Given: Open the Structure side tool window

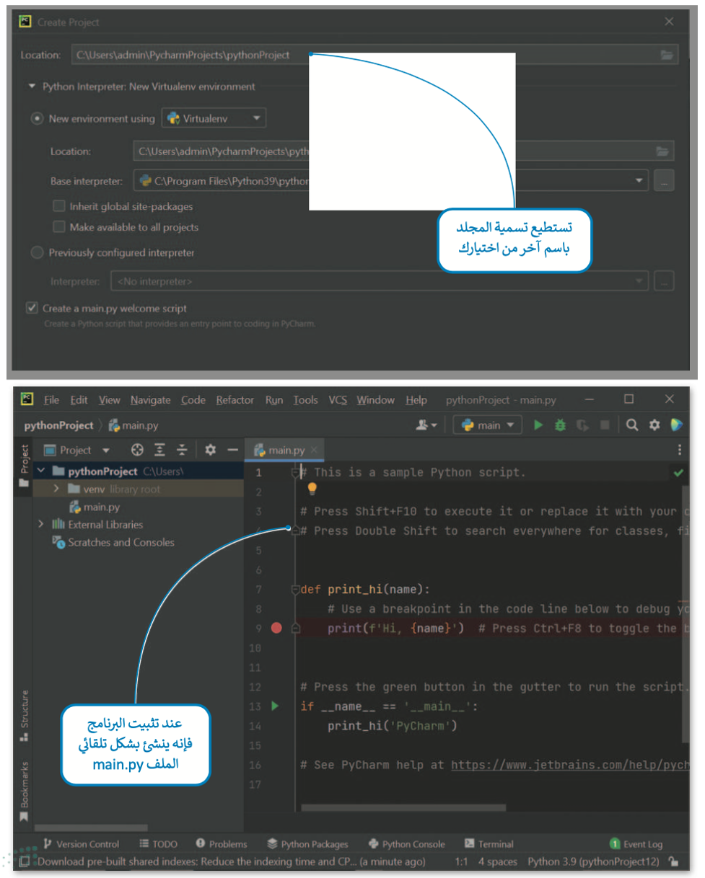Looking at the screenshot, I should point(24,716).
